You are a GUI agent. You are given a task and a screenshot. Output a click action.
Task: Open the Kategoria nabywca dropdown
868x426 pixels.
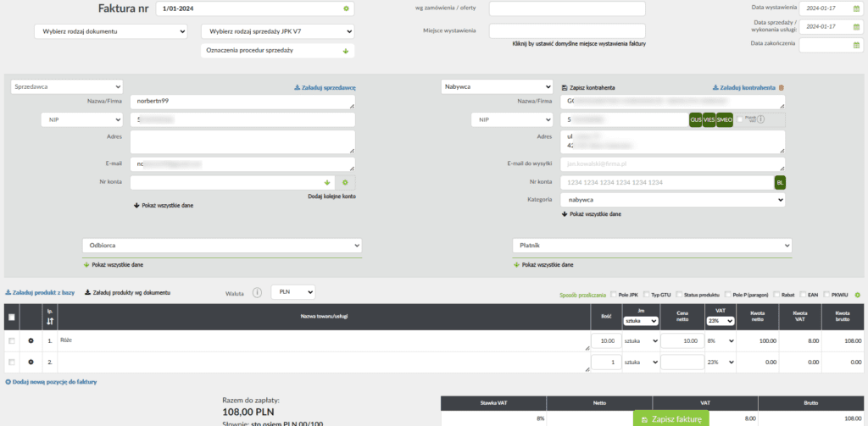(x=673, y=200)
